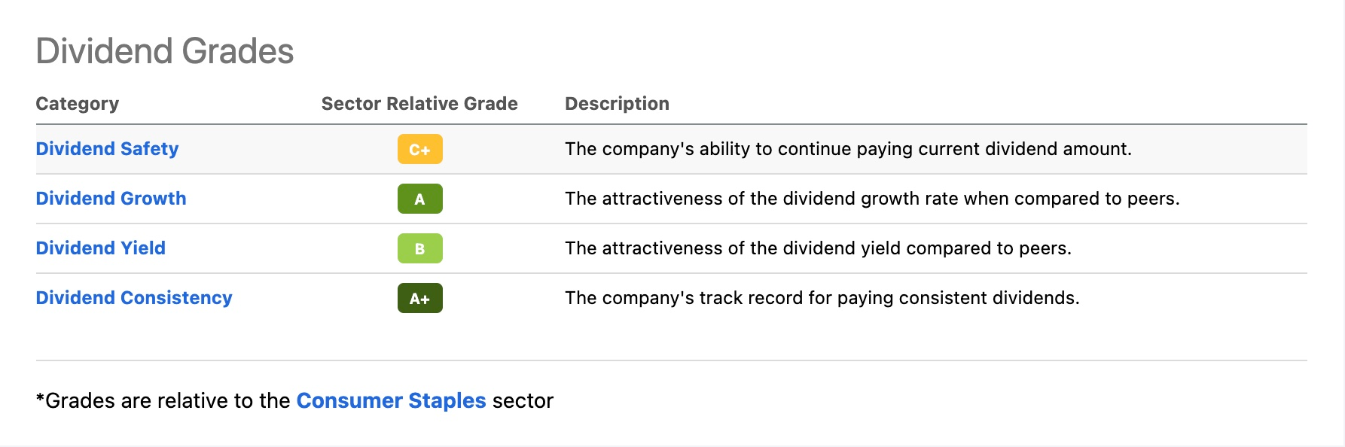The image size is (1345, 447).
Task: Follow the Consumer Staples sector link
Action: pyautogui.click(x=391, y=400)
